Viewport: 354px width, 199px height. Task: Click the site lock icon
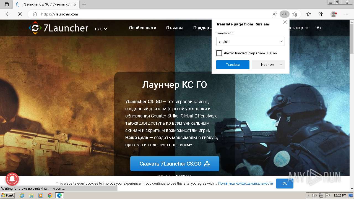tap(35, 14)
